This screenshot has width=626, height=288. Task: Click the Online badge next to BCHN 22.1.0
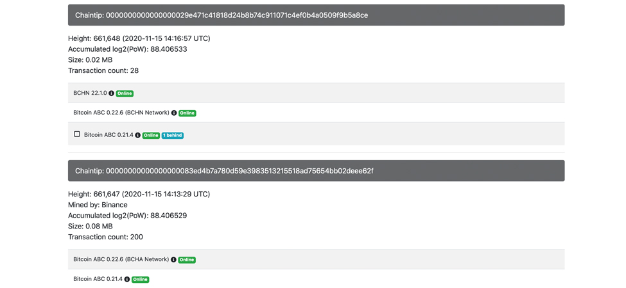click(125, 93)
